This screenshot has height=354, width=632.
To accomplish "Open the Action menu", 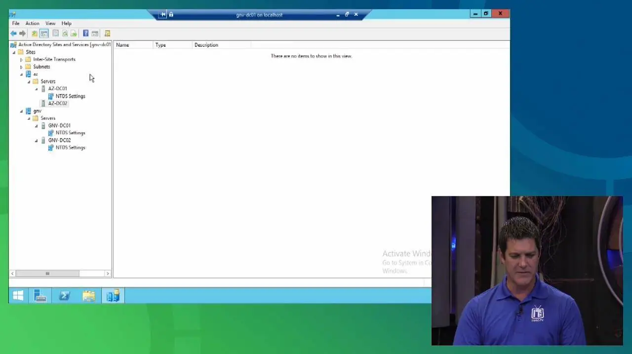I will 32,23.
